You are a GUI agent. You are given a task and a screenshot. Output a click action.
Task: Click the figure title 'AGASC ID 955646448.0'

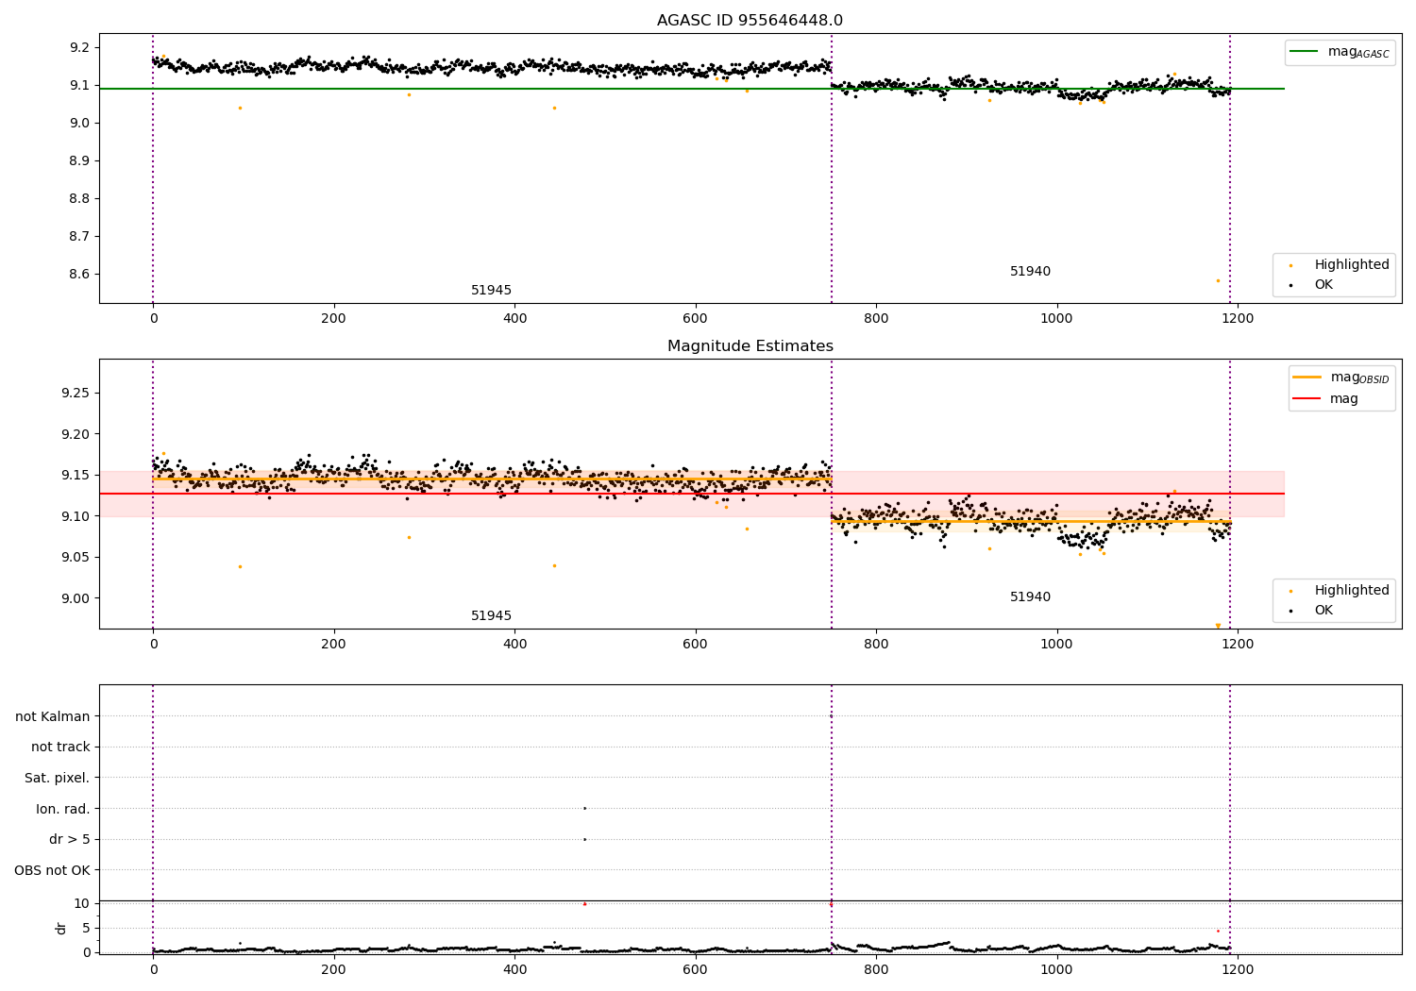point(750,21)
